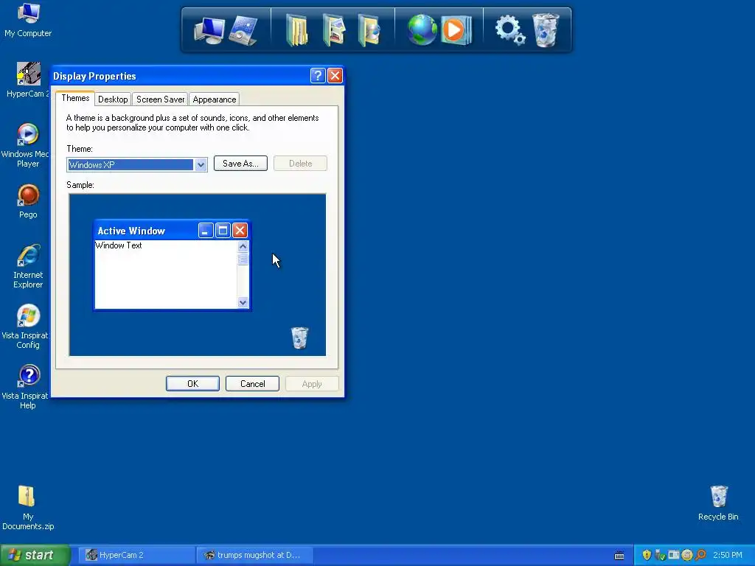Click the orange magnifier tray icon
The image size is (755, 566).
(x=700, y=555)
